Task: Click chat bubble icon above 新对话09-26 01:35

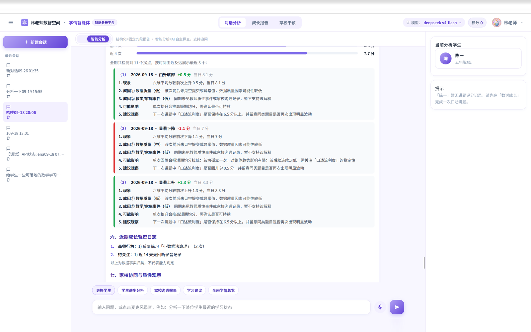Action: tap(8, 65)
